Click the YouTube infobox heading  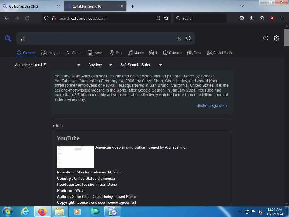point(68,138)
